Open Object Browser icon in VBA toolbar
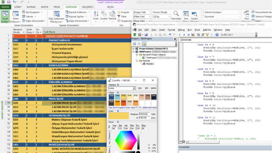 click(207, 35)
